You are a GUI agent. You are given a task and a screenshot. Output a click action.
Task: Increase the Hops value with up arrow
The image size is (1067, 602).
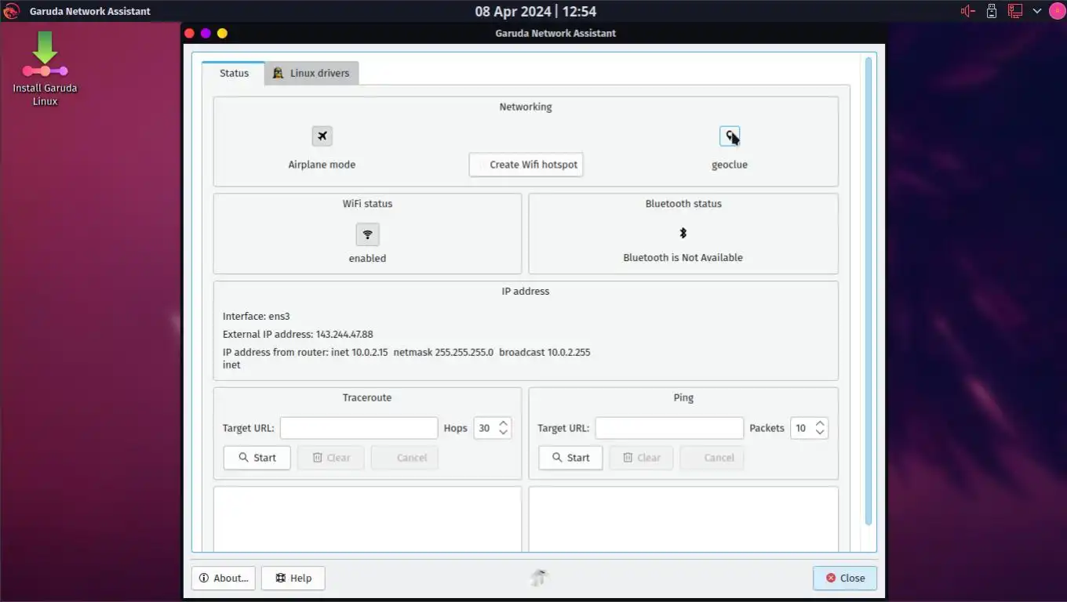click(504, 423)
